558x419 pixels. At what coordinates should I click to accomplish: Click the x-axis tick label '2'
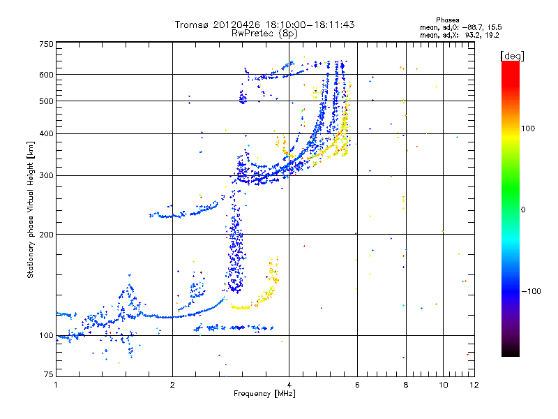tap(172, 385)
